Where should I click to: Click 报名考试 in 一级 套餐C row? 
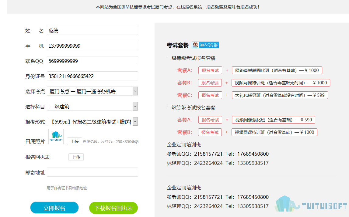pyautogui.click(x=210, y=95)
